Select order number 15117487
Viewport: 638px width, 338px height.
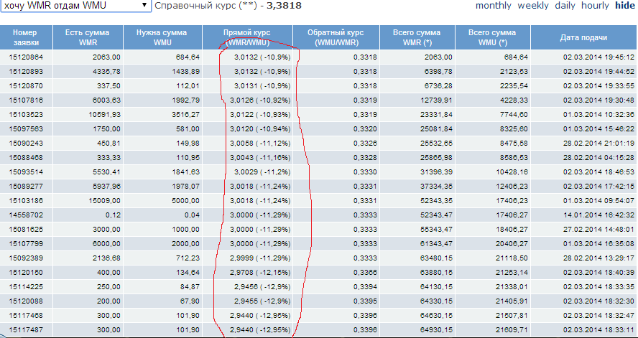click(x=26, y=329)
